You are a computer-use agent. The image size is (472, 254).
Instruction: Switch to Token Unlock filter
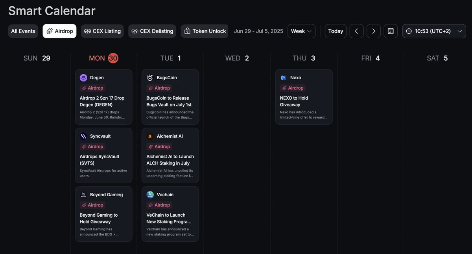(205, 31)
